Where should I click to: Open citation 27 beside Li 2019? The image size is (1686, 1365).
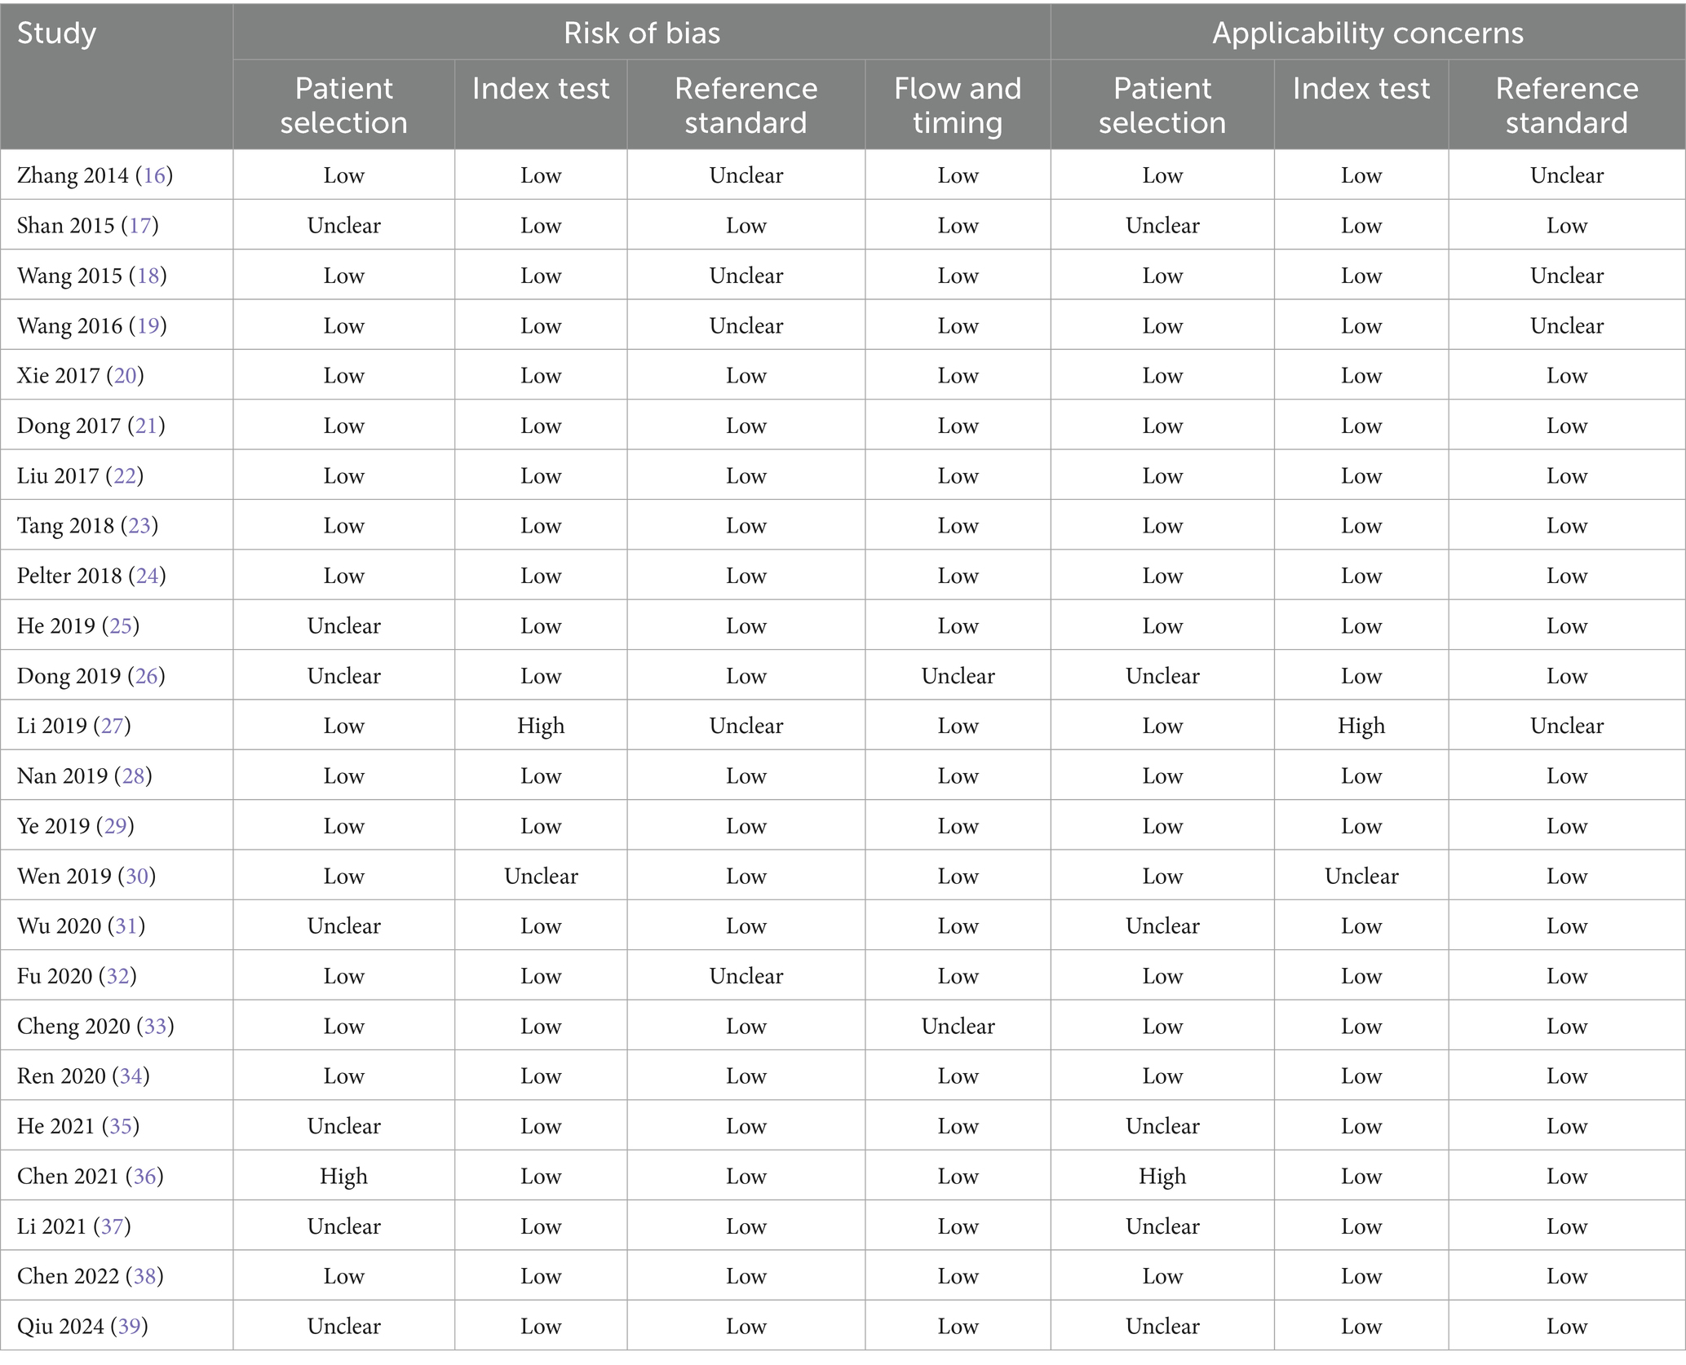[x=113, y=726]
